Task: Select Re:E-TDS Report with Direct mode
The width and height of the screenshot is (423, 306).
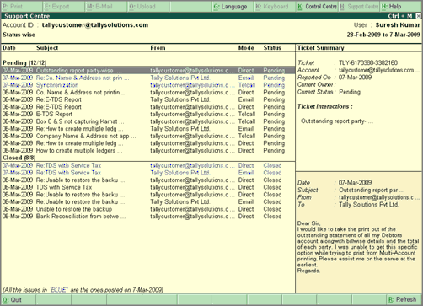Action: 148,107
